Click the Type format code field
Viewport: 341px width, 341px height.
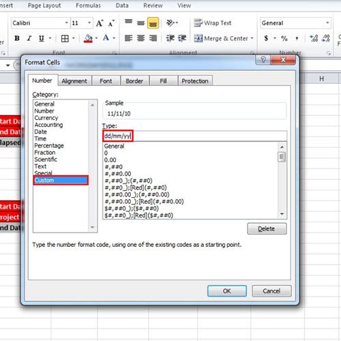pyautogui.click(x=194, y=136)
